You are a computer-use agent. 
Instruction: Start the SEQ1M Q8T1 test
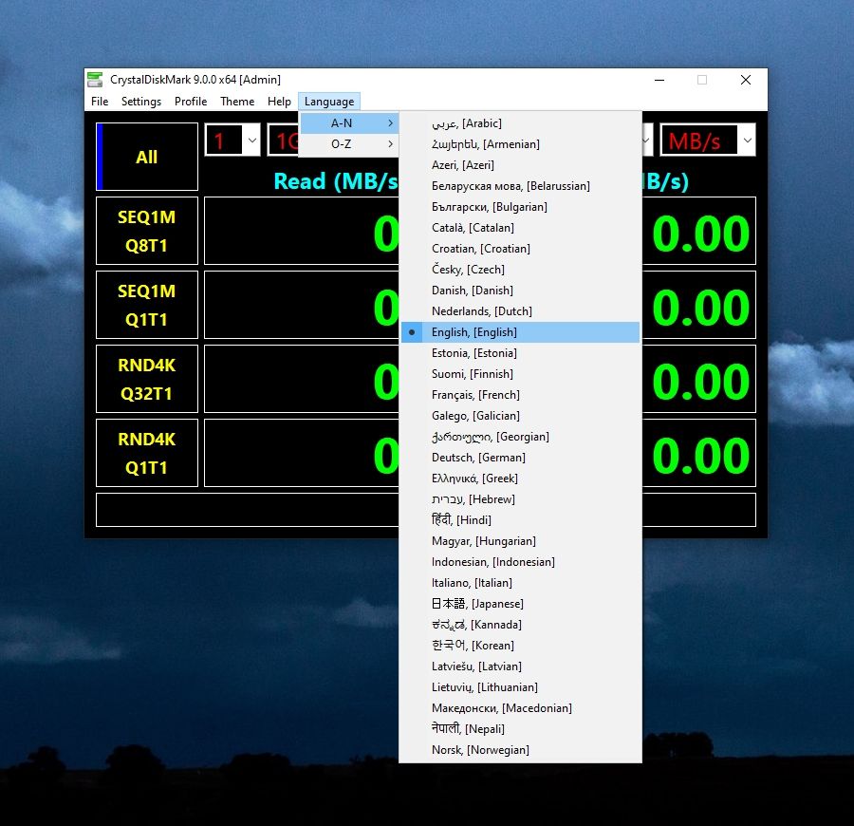click(147, 231)
